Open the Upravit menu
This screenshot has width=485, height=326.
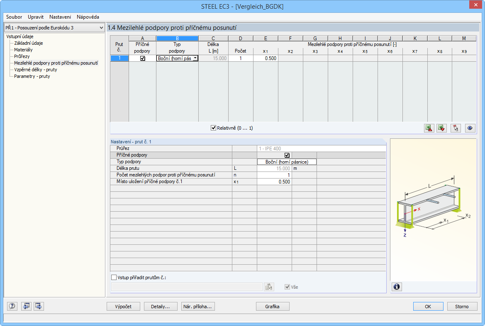click(x=36, y=17)
